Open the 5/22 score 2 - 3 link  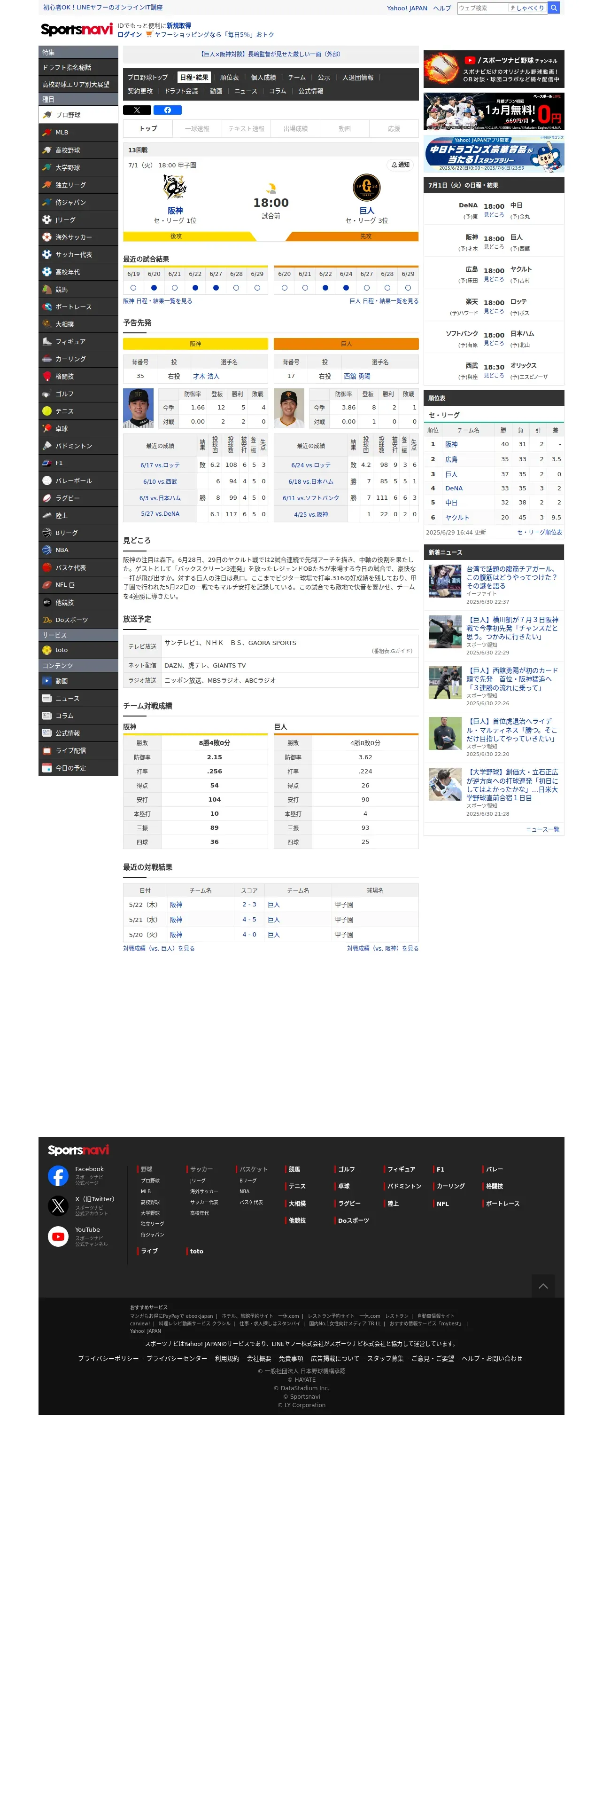click(249, 905)
